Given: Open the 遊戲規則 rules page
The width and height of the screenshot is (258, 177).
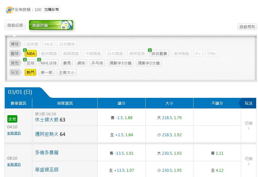Looking at the screenshot, I should 247,27.
